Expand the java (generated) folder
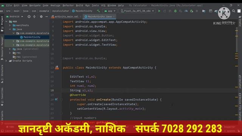This screenshot has width=242, height=136. [10, 49]
